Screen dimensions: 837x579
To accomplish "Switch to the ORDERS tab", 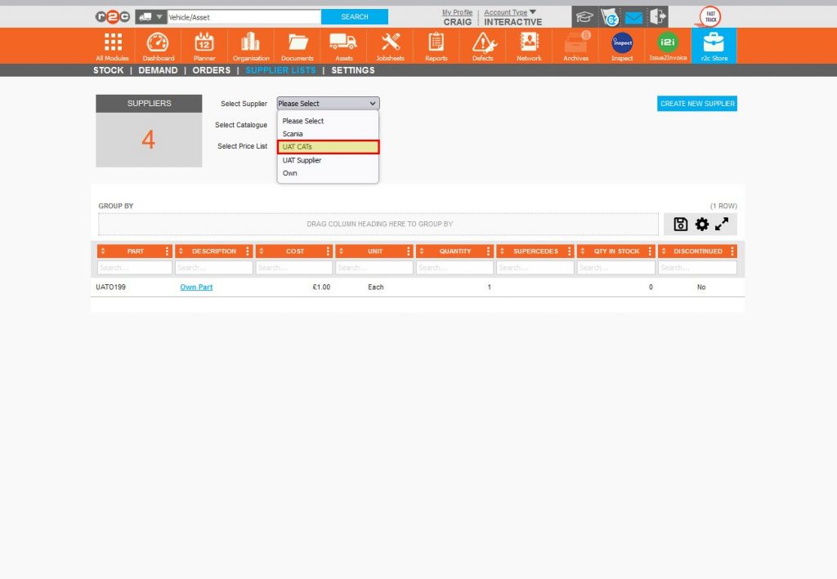I will tap(211, 70).
